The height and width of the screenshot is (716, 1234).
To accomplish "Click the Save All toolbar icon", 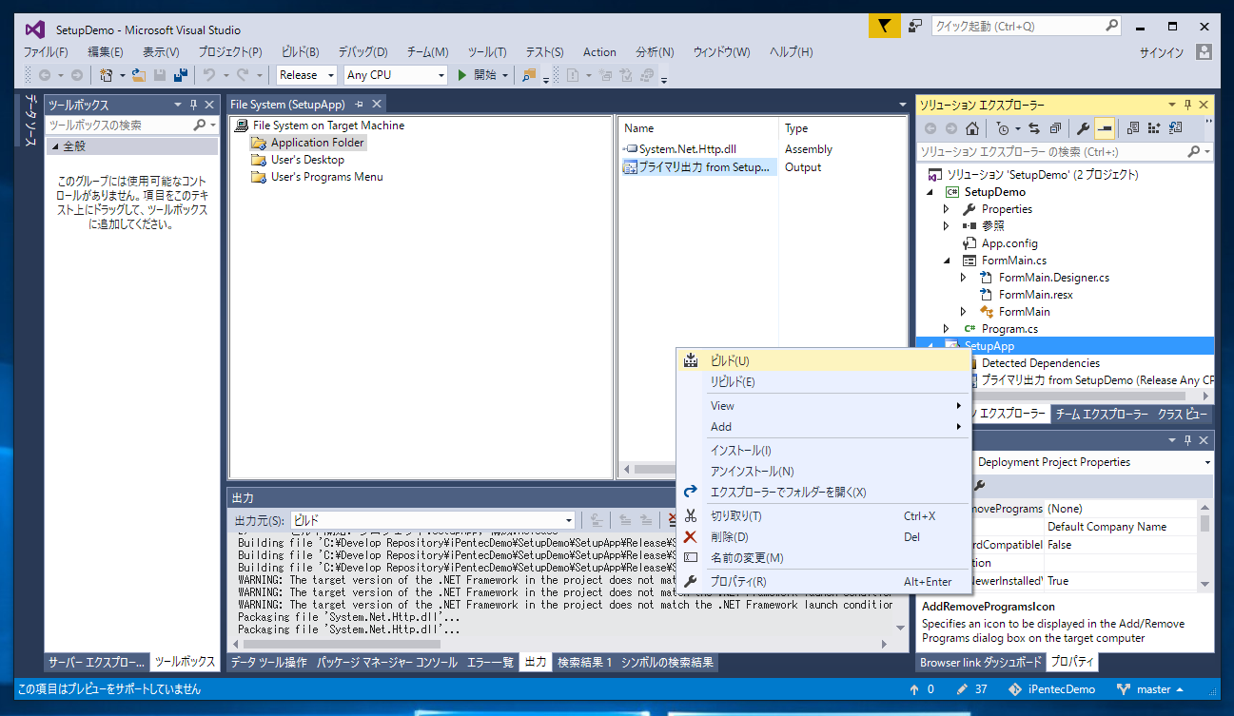I will (179, 75).
